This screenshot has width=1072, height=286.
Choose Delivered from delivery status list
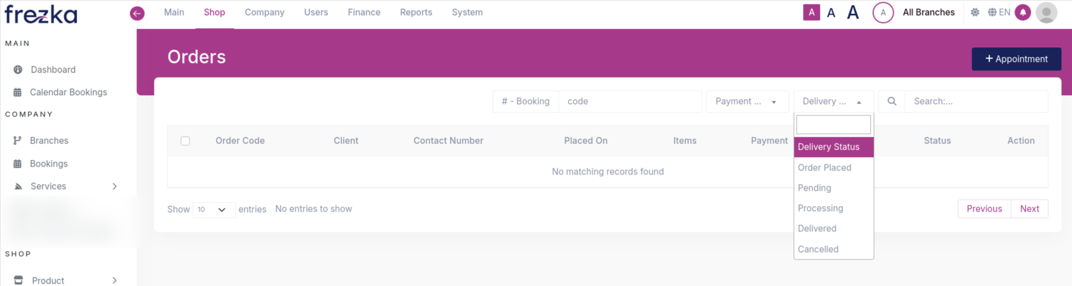[x=817, y=229]
